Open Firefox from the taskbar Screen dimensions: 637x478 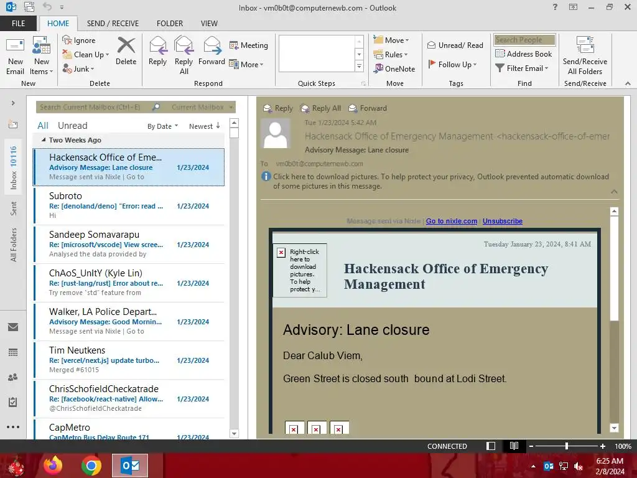point(53,466)
